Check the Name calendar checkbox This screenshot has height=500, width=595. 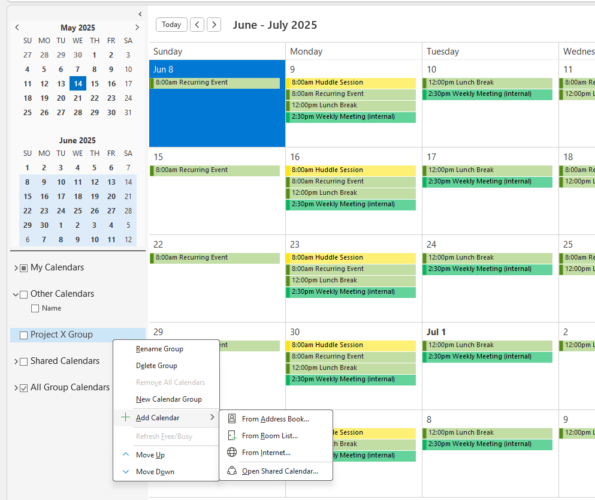tap(35, 308)
